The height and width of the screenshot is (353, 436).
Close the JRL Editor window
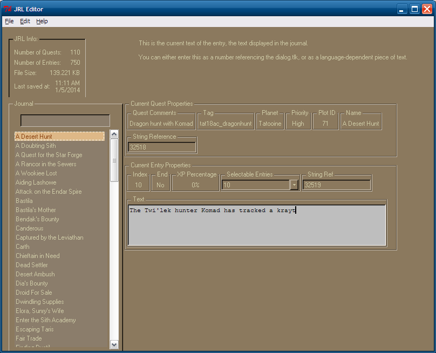pyautogui.click(x=427, y=9)
